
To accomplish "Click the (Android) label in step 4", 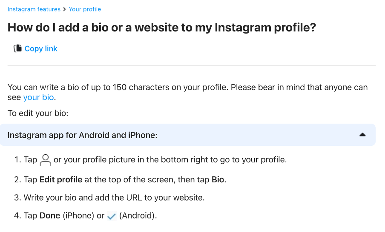I will pos(138,215).
